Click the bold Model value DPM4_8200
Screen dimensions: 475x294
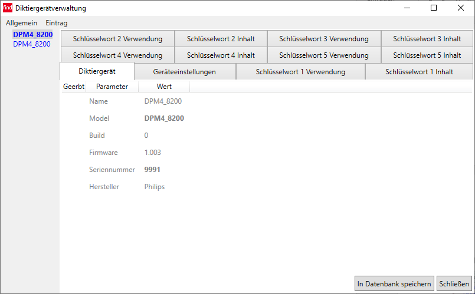(164, 118)
